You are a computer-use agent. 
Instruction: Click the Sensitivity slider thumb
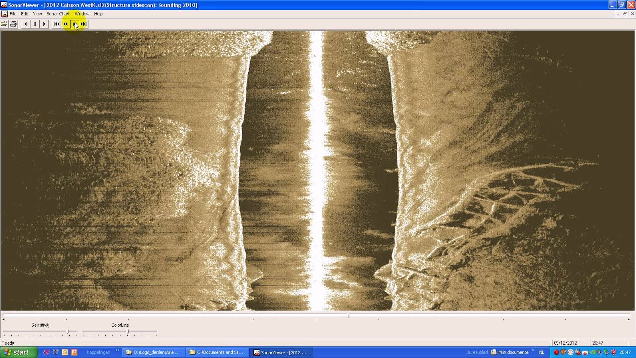click(68, 331)
